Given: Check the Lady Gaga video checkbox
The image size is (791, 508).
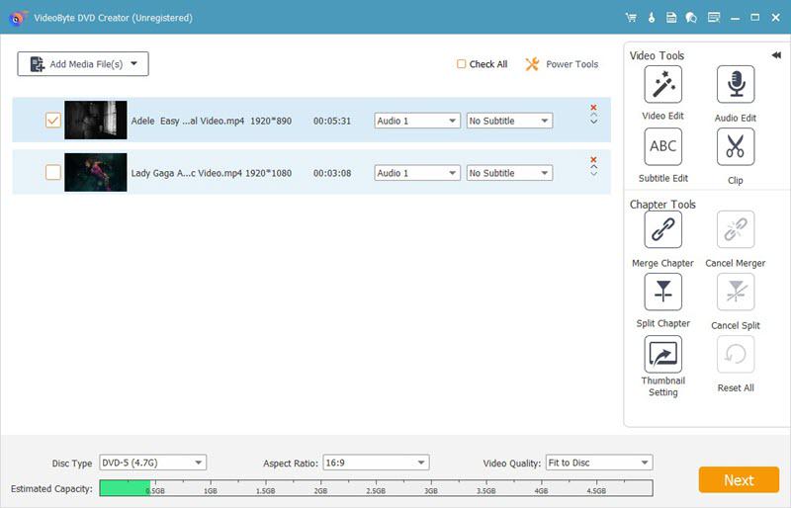Looking at the screenshot, I should point(53,173).
